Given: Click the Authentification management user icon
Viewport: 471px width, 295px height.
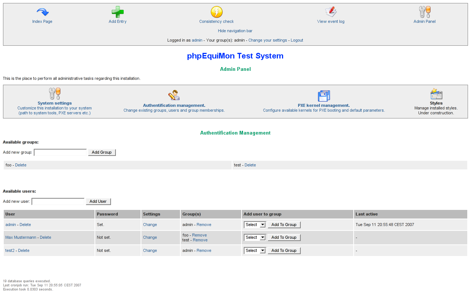Looking at the screenshot, I should click(x=174, y=96).
